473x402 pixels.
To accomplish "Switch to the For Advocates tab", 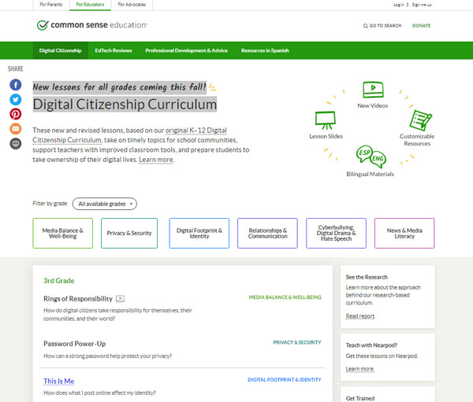I will (x=132, y=5).
